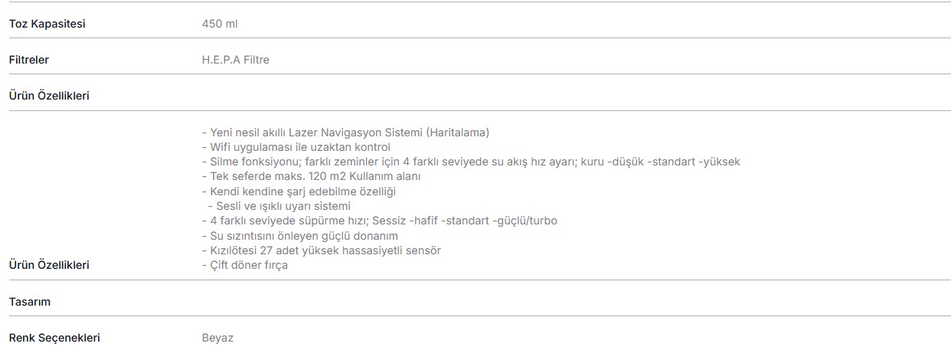Click the Kızılötesi 27 adet sensör line
The height and width of the screenshot is (350, 951).
click(321, 250)
